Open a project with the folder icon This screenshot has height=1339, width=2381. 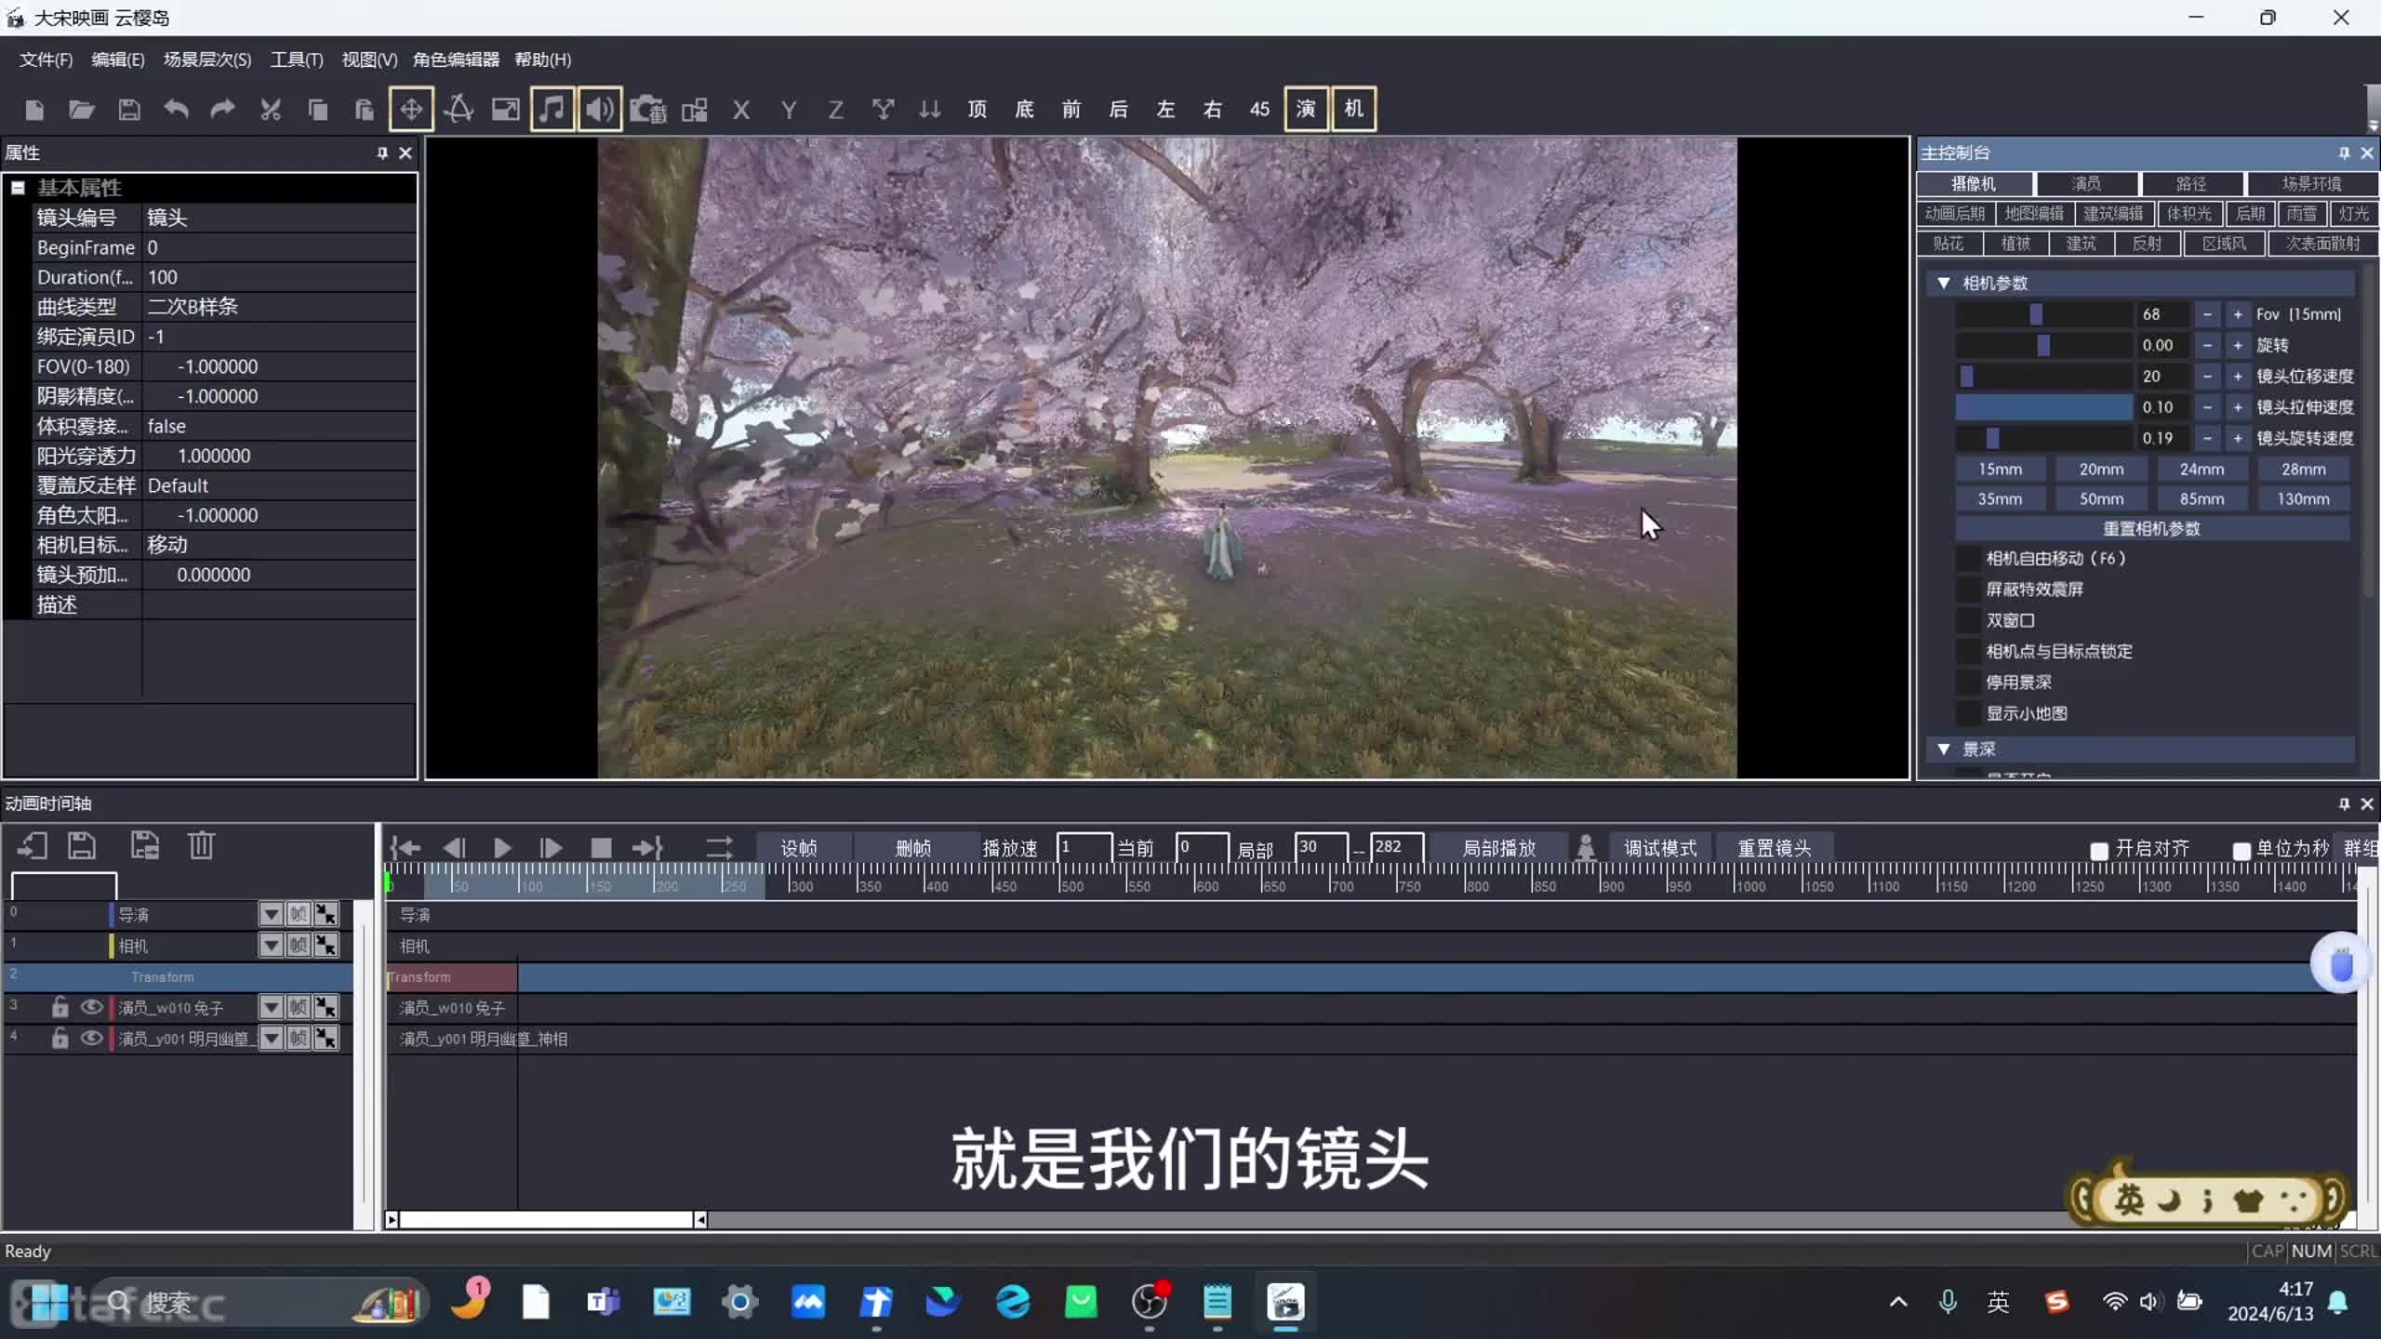pyautogui.click(x=82, y=110)
